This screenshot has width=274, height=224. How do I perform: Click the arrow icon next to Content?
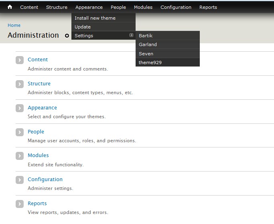[x=20, y=60]
